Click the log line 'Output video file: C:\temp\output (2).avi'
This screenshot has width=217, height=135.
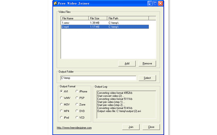pyautogui.click(x=119, y=111)
